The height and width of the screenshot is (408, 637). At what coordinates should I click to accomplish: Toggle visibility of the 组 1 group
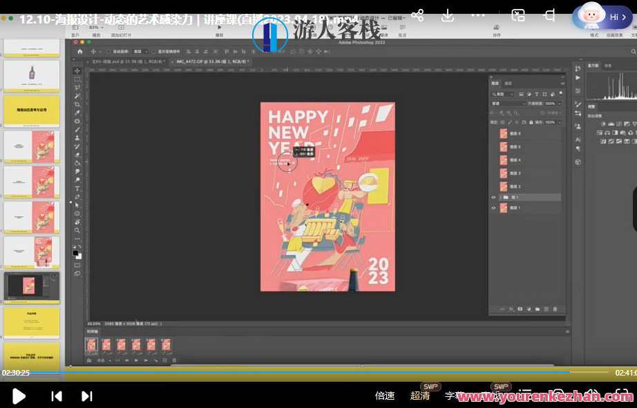[x=494, y=197]
